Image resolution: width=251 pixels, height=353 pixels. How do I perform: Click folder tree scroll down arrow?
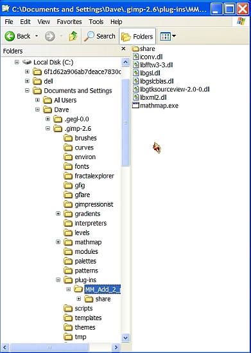[125, 338]
